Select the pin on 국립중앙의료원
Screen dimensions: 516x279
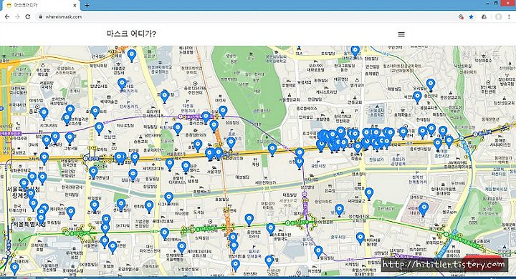click(x=424, y=209)
